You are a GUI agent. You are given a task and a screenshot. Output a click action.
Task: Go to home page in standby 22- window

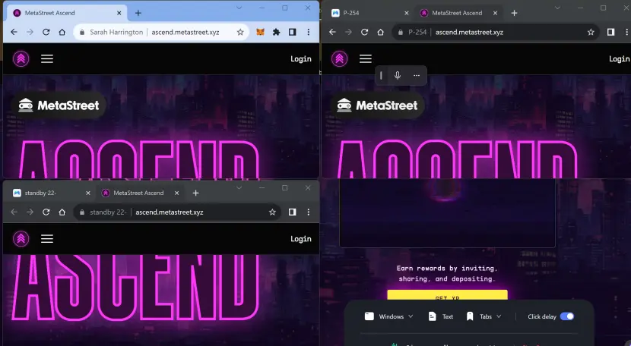click(62, 212)
